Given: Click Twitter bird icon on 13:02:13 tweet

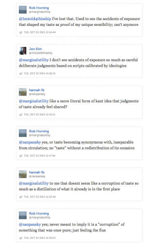Looking at the screenshot, I should coord(20,73).
